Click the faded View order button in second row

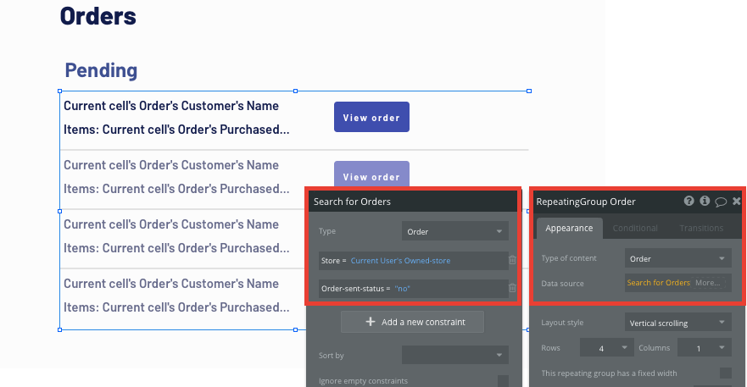371,174
